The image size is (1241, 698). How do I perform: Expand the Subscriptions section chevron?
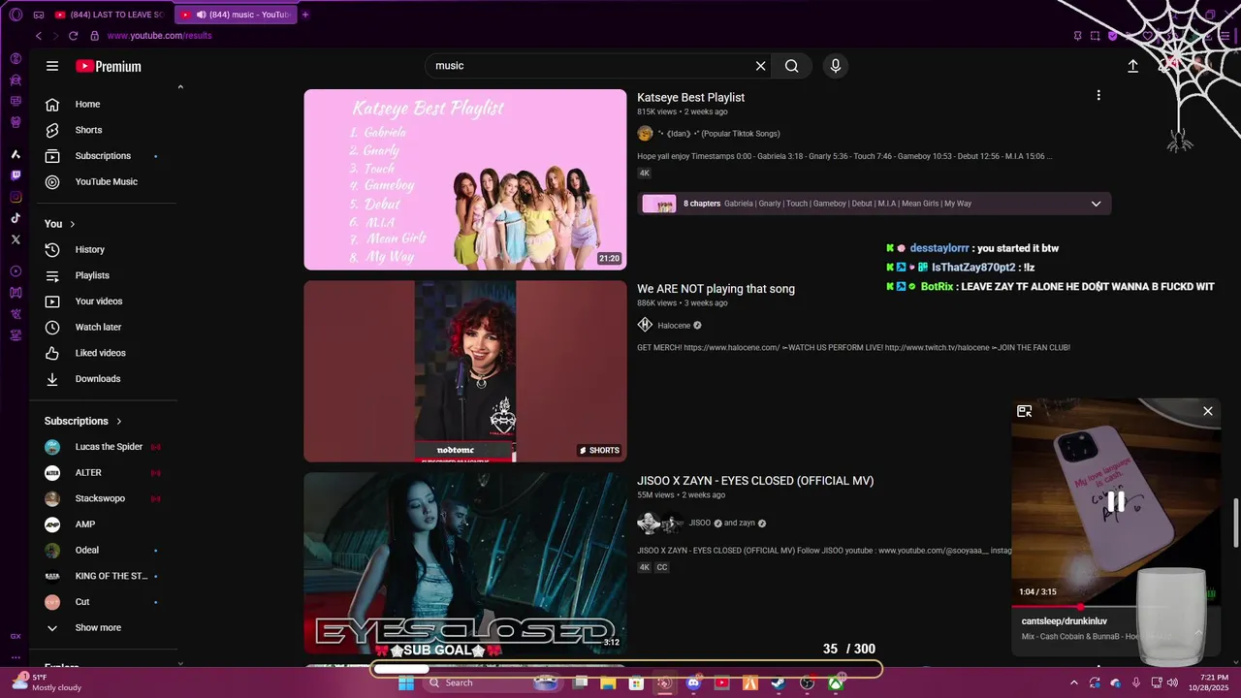pyautogui.click(x=119, y=422)
